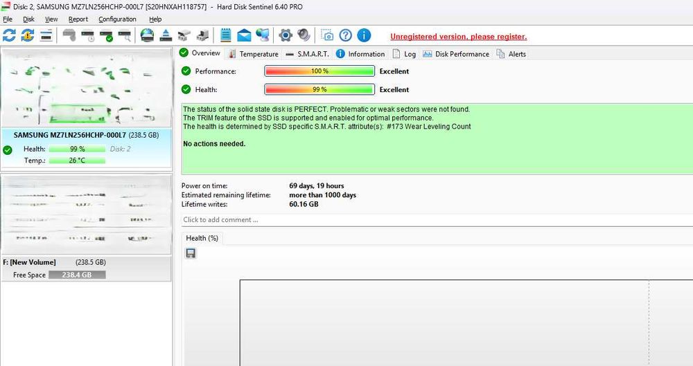Click the blue information circle toolbar icon
This screenshot has width=693, height=366.
tap(364, 35)
